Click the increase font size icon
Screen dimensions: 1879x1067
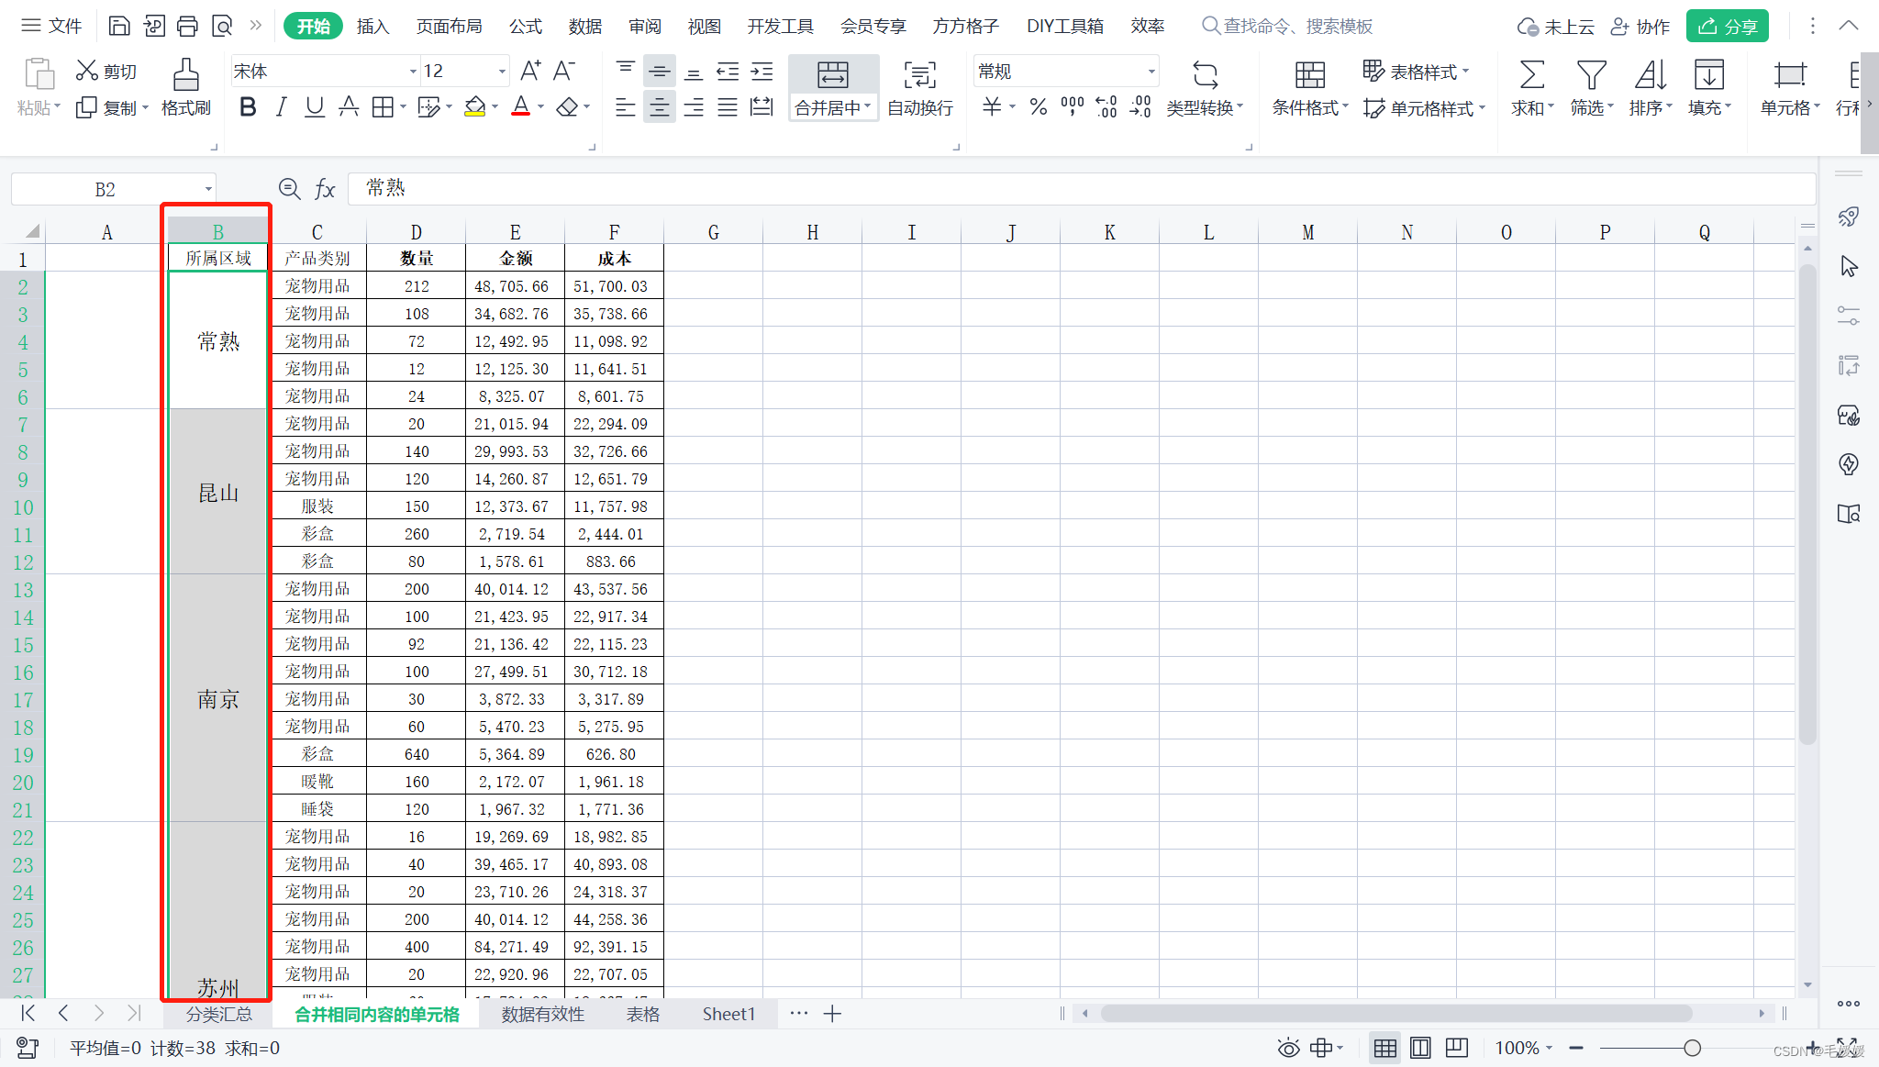[530, 71]
